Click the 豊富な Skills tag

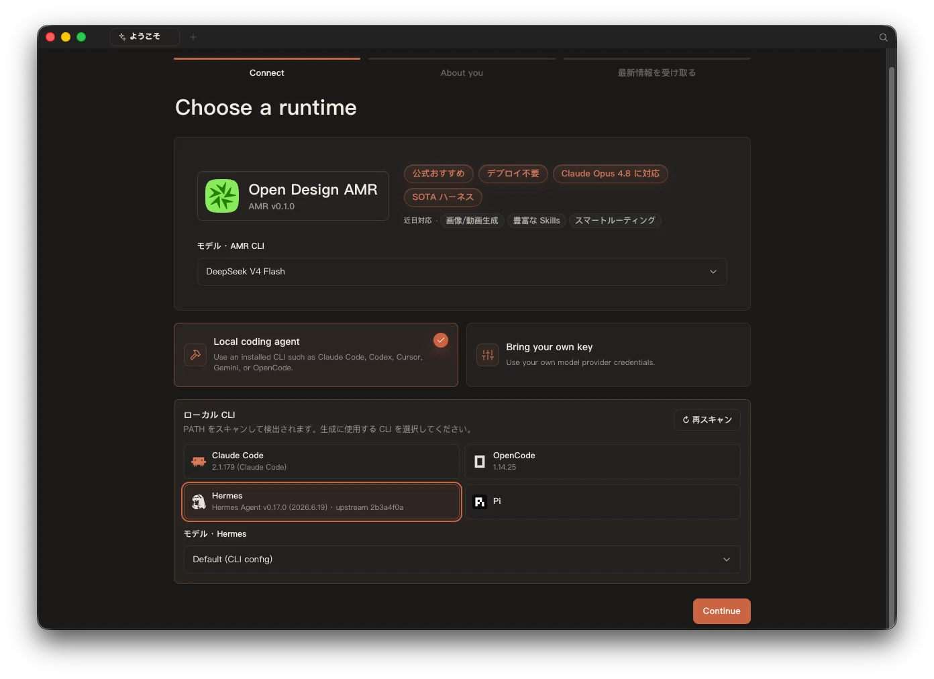pyautogui.click(x=537, y=221)
